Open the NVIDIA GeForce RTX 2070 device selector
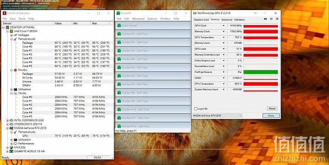329x165 pixels. click(217, 116)
